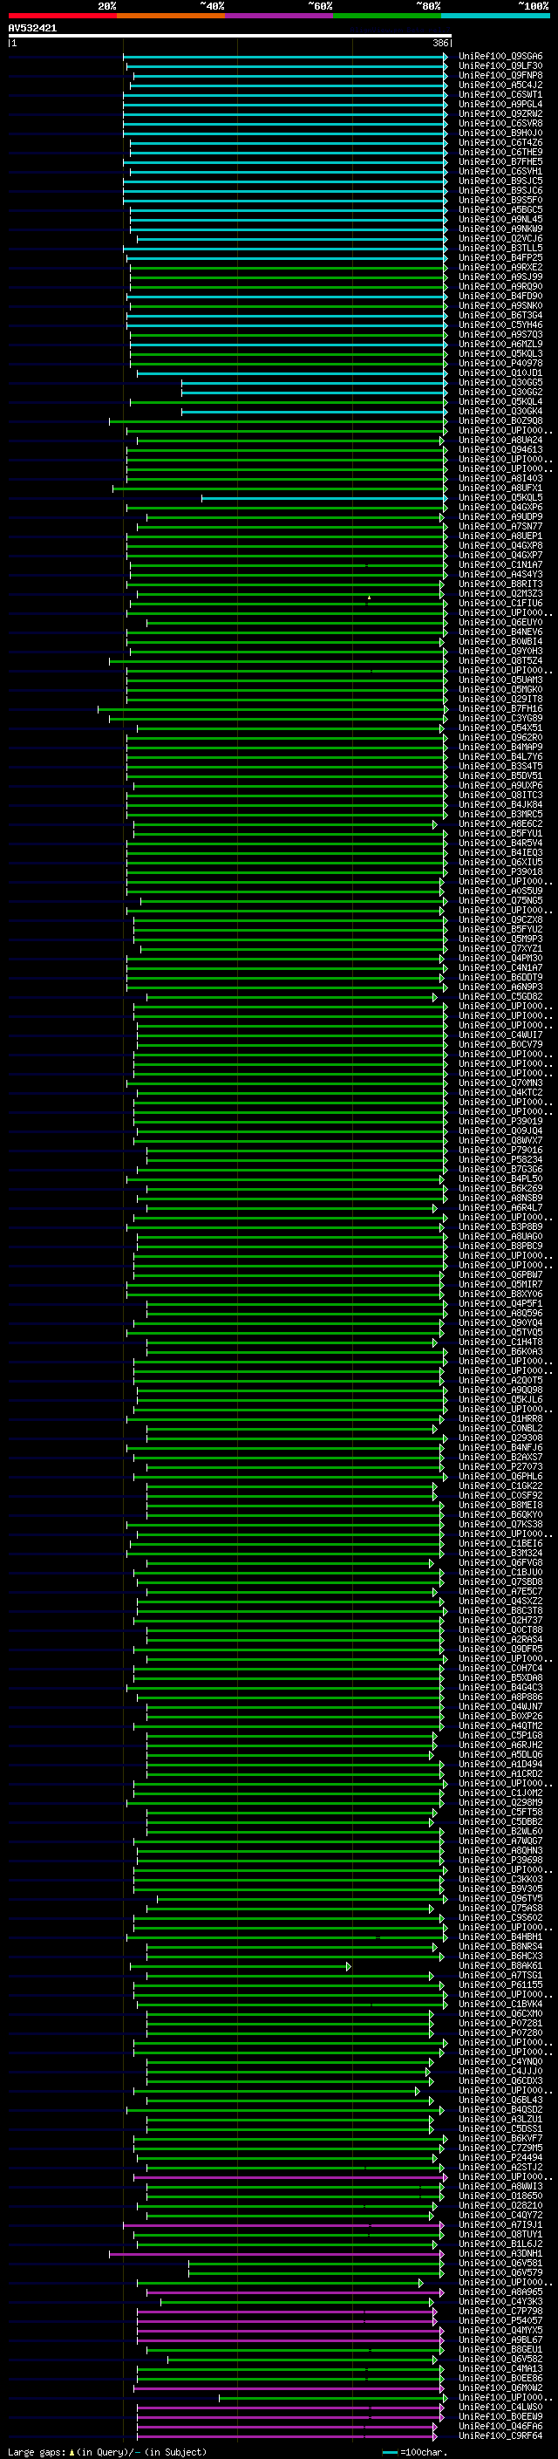Click the UniRef100_P61155 label
Screen dimensions: 558x2459
coord(500,1984)
